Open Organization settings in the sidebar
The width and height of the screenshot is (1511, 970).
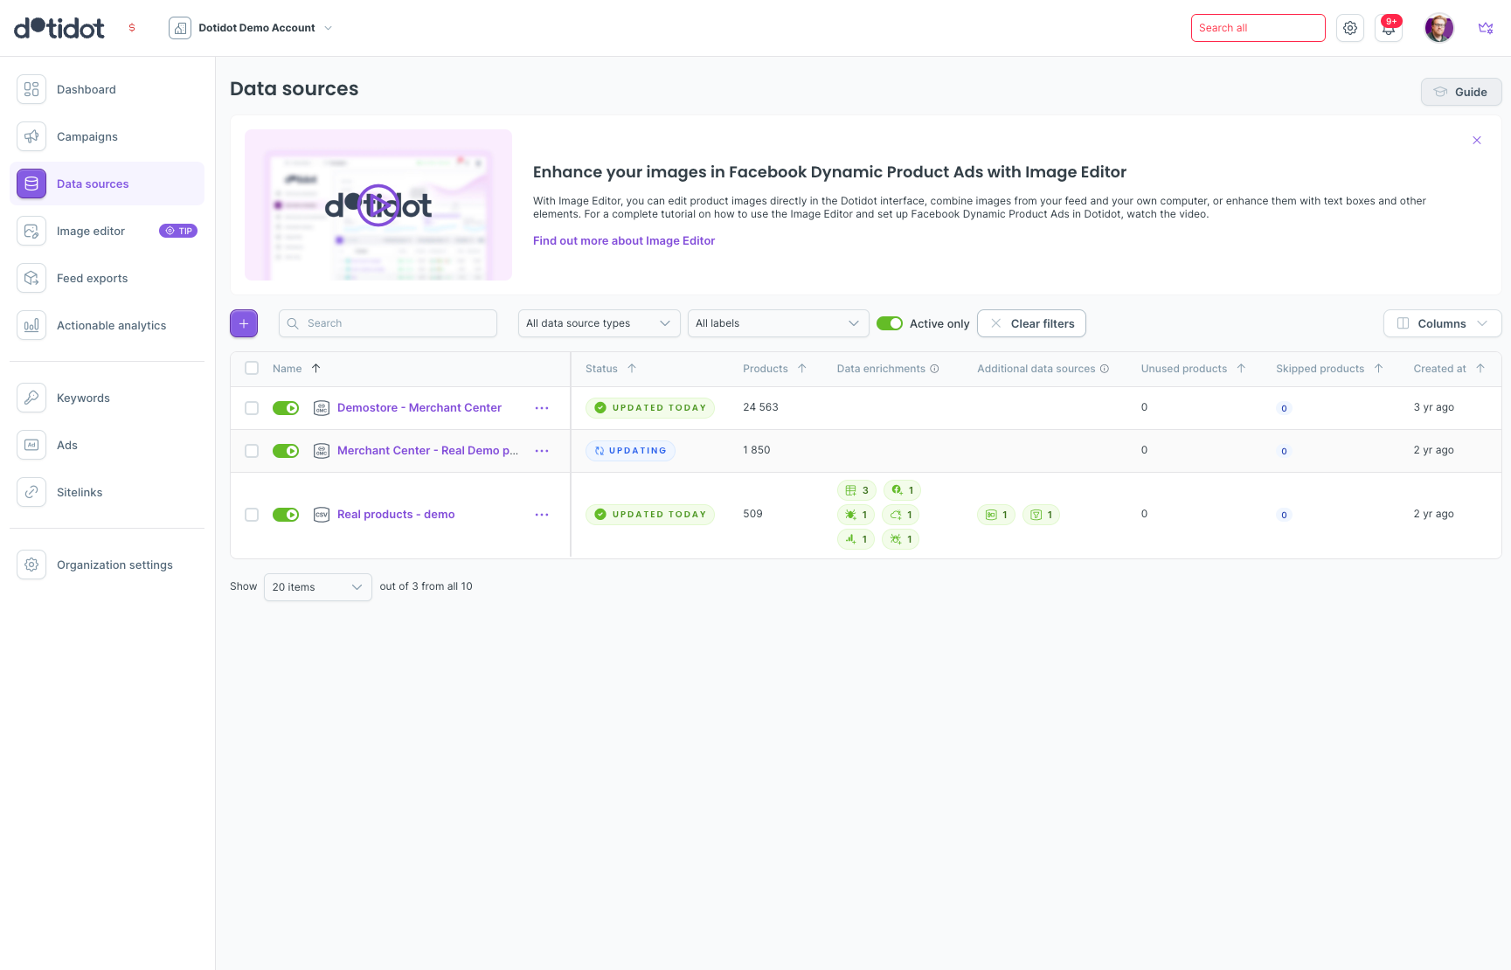point(114,565)
